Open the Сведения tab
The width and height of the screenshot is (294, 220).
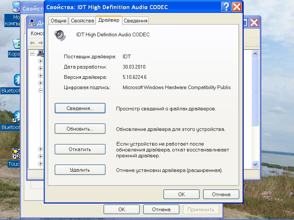click(x=136, y=21)
